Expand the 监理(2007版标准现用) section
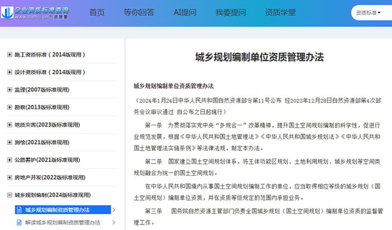The image size is (392, 230). [x=10, y=90]
